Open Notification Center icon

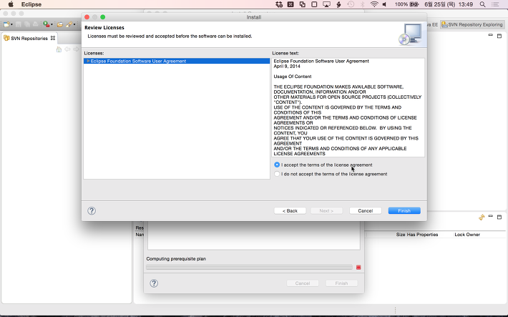pos(495,4)
